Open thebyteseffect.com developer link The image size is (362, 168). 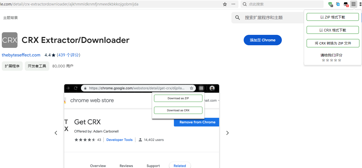[x=21, y=55]
